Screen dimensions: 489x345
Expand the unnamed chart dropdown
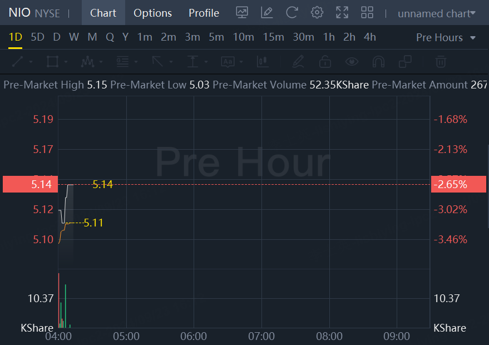(x=436, y=13)
